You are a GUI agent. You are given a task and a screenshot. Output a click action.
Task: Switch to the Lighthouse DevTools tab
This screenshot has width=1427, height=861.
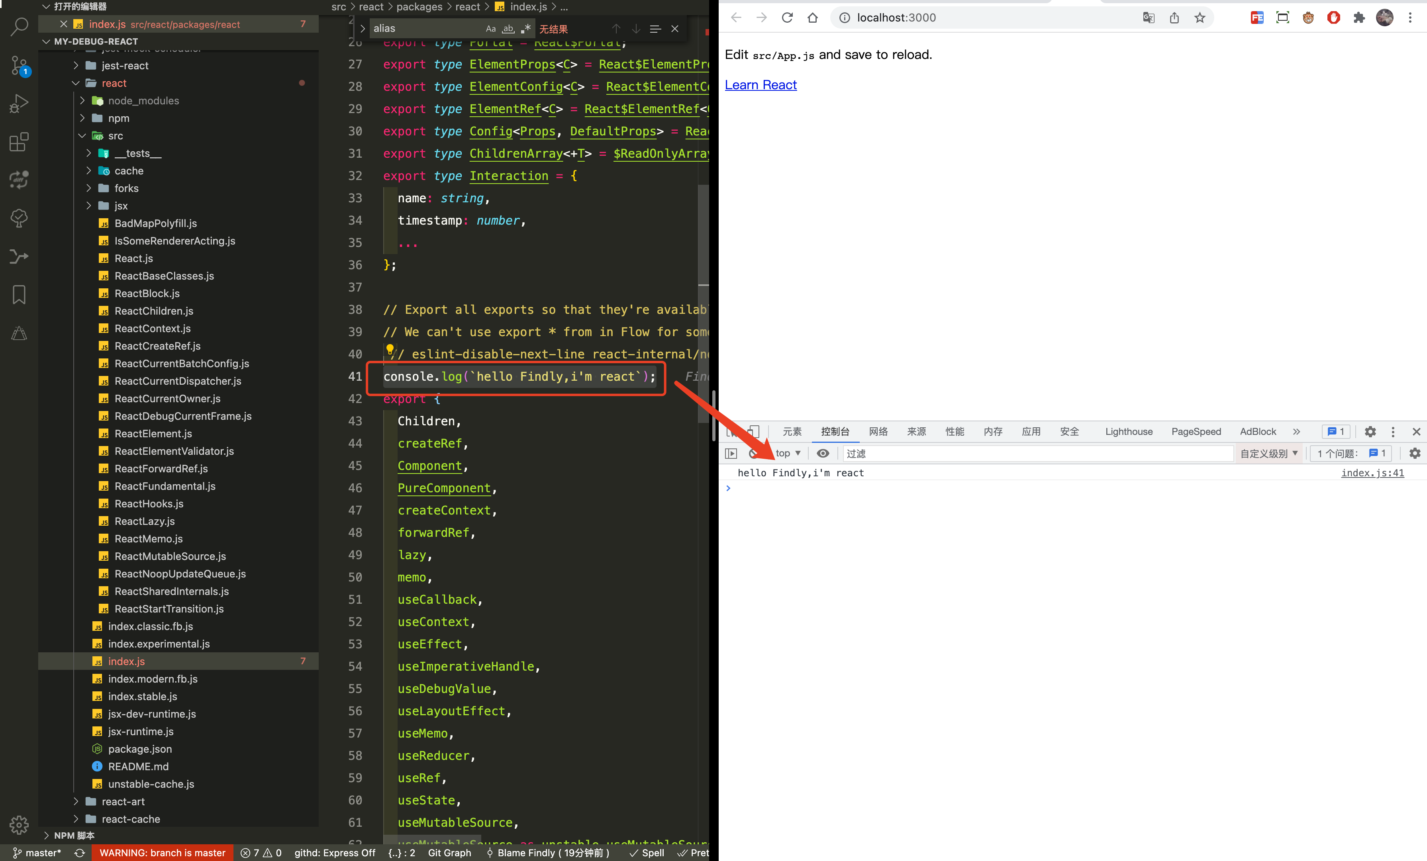click(1128, 431)
